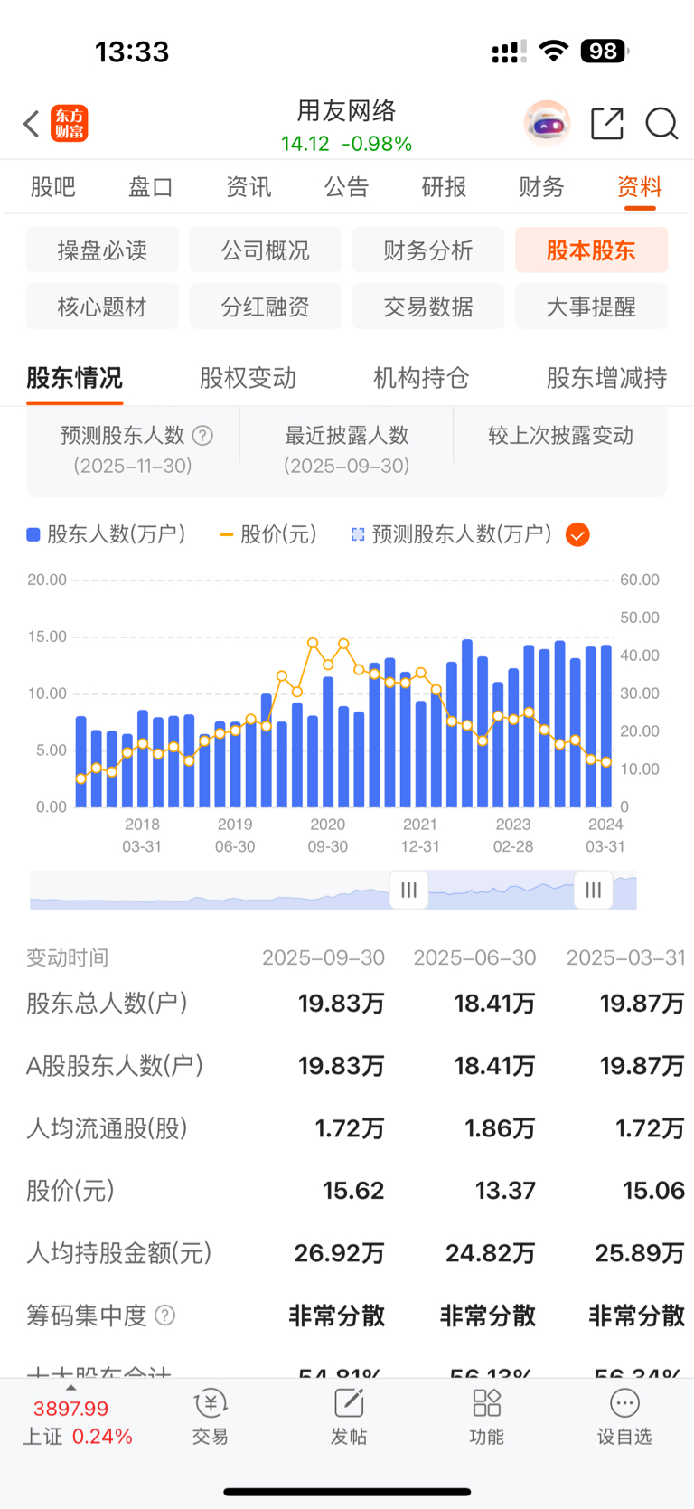Open the 东方财富 logo icon
694x1509 pixels.
click(70, 124)
